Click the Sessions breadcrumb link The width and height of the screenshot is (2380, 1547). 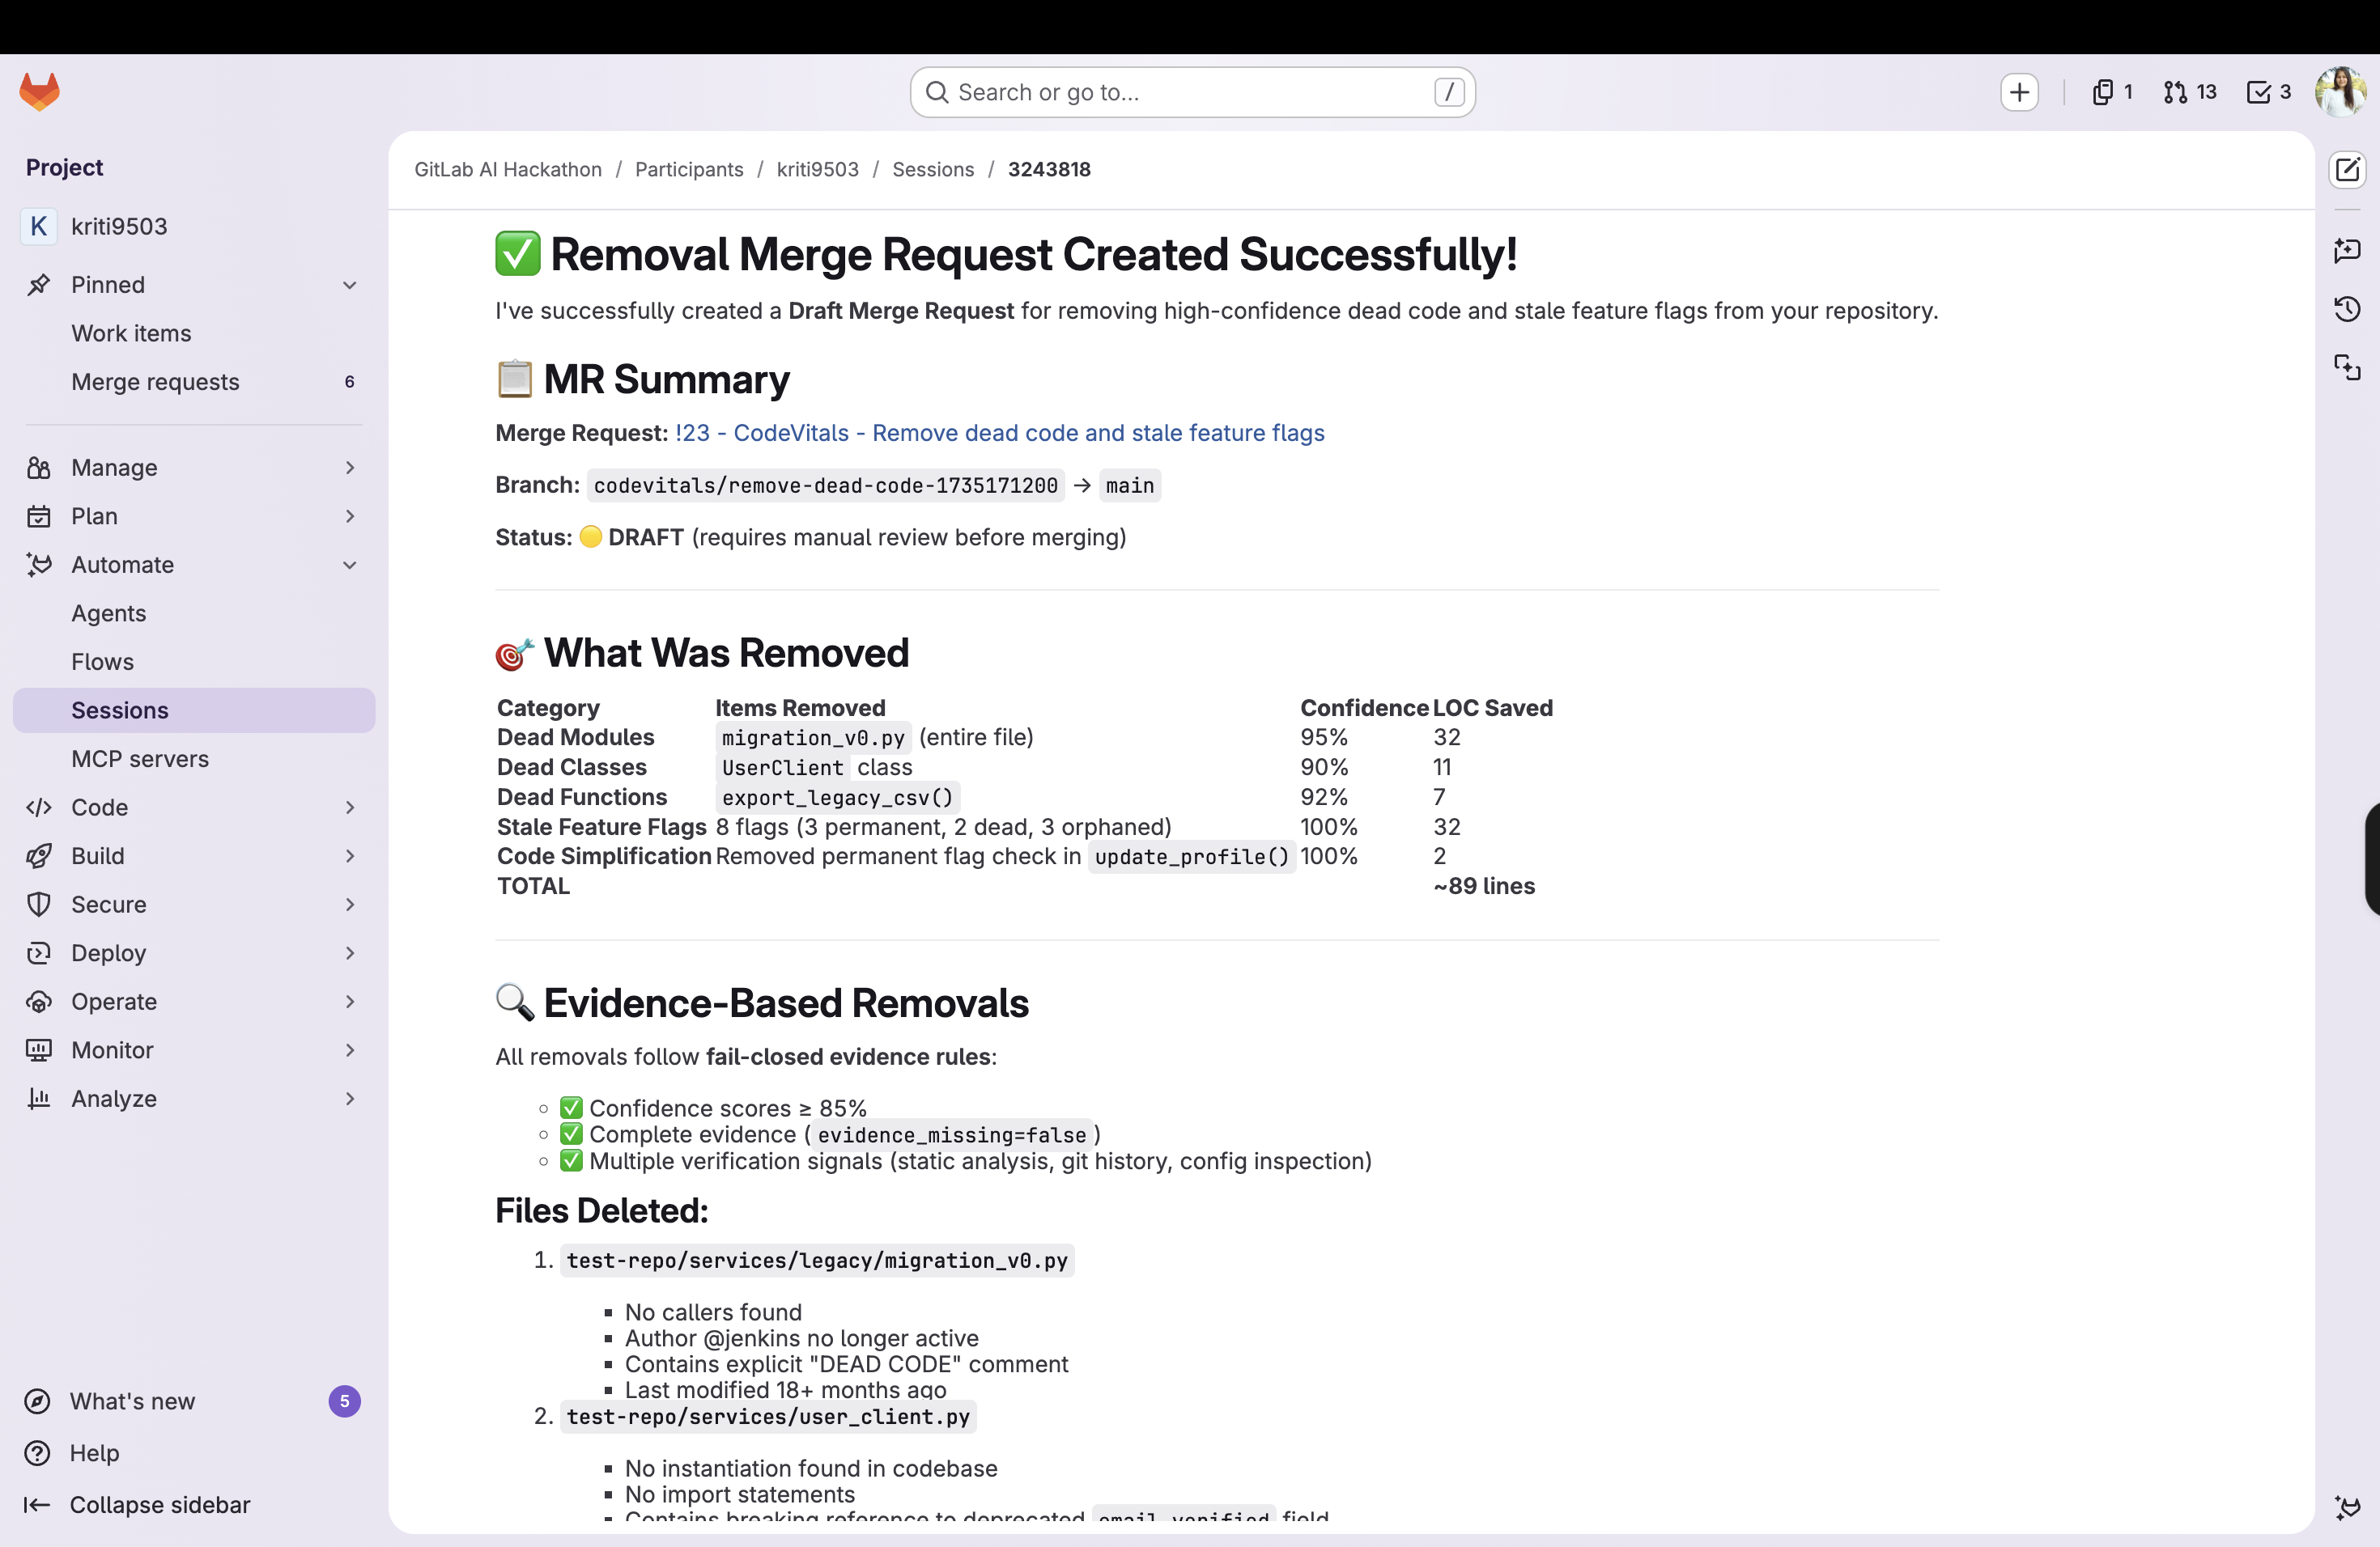tap(932, 169)
